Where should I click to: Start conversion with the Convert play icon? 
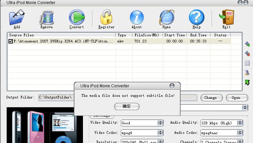pos(77,17)
